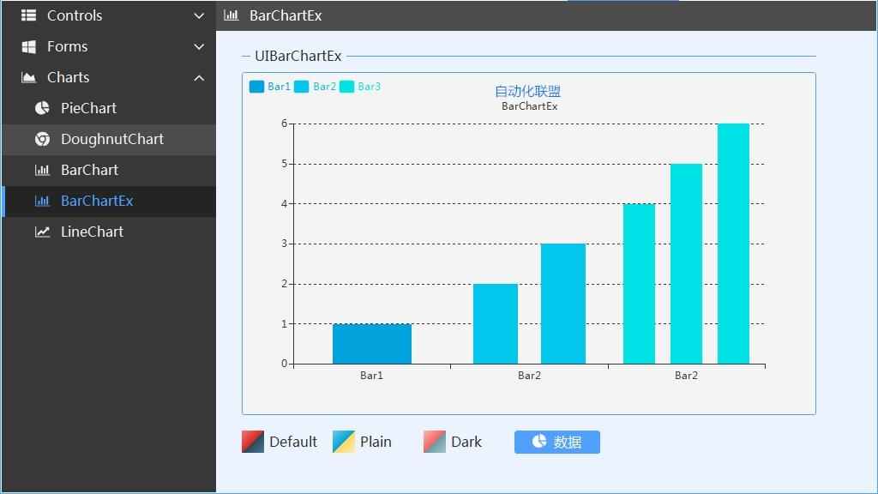Click the Bar3 legend label
Viewport: 878px width, 494px height.
369,87
